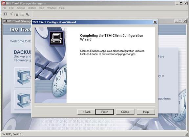Click the IBM Tivoli Storage Manager title icon

[x=4, y=3]
